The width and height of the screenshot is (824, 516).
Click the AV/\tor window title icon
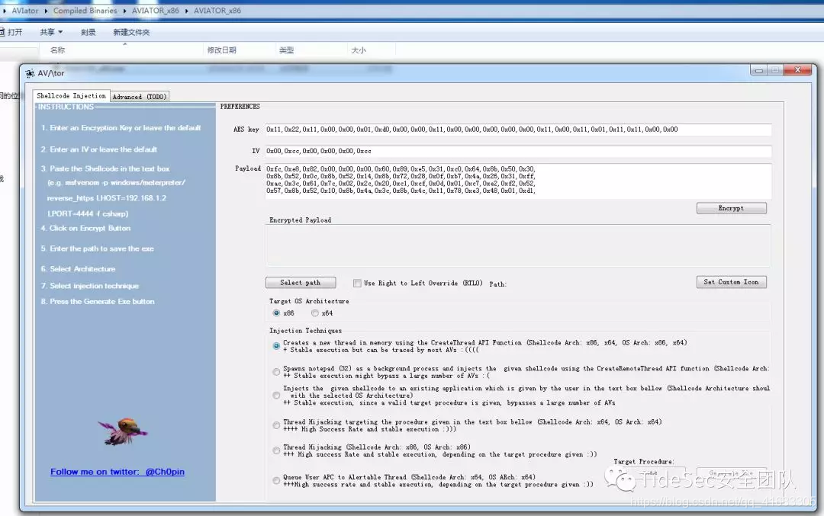click(30, 73)
